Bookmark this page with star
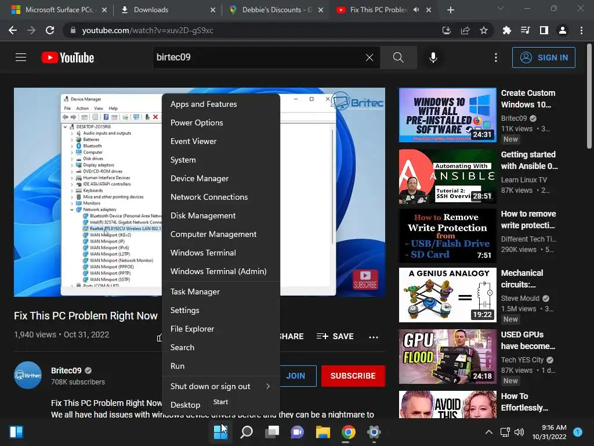 pos(484,30)
